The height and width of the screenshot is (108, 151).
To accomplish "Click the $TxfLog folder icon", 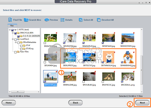I will tap(24, 48).
